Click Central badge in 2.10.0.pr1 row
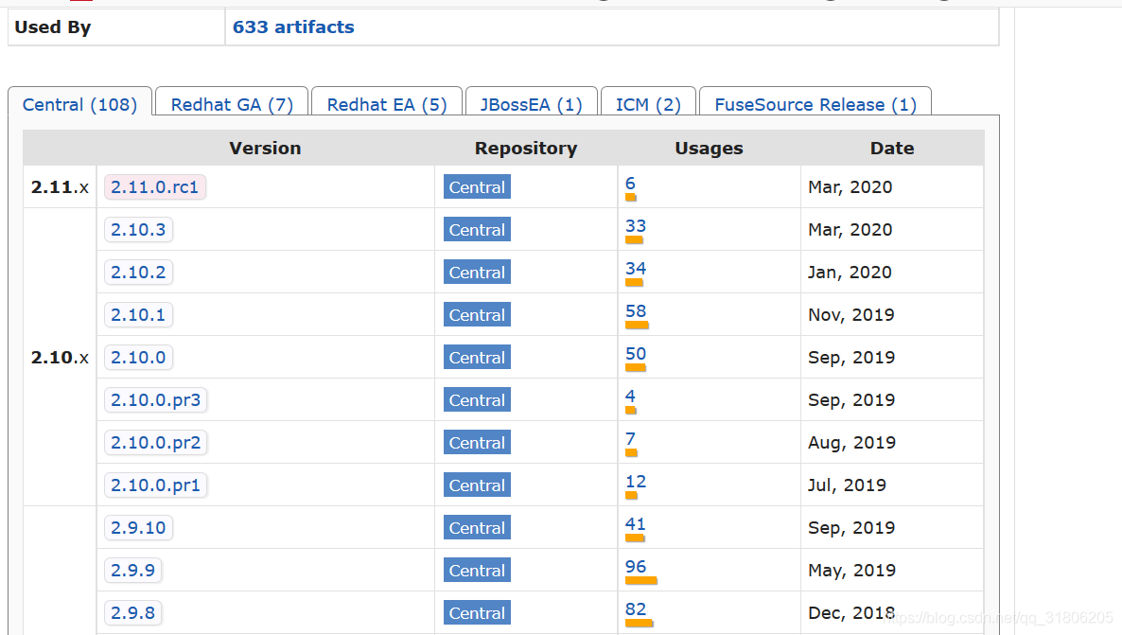1122x635 pixels. coord(478,485)
